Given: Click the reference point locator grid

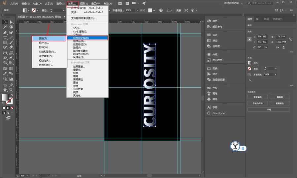Looking at the screenshot, I should 250,39.
